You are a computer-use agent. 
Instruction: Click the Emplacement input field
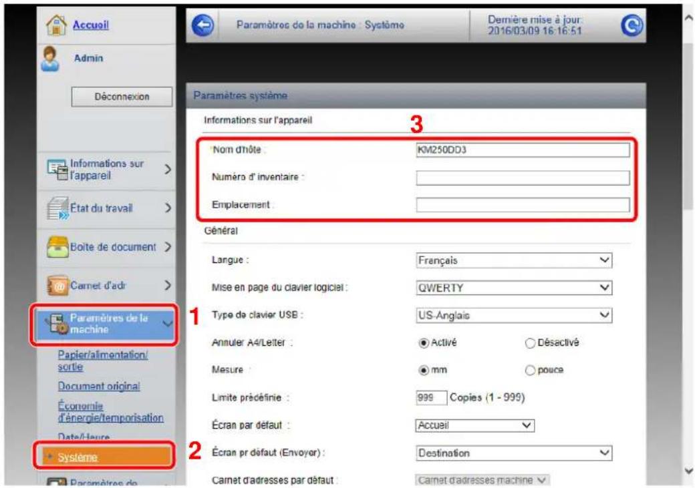(x=523, y=205)
